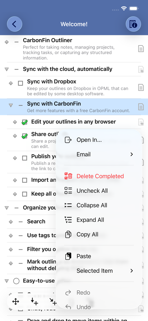
Task: Click the Expand All icon
Action: pyautogui.click(x=68, y=220)
